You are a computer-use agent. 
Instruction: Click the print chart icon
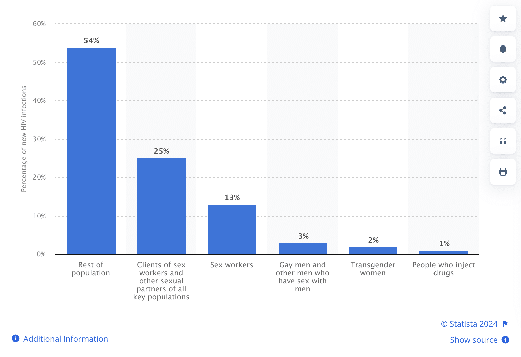pyautogui.click(x=503, y=172)
